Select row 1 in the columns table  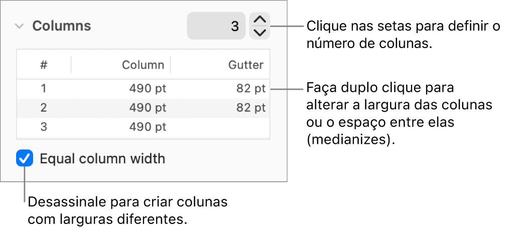point(44,89)
